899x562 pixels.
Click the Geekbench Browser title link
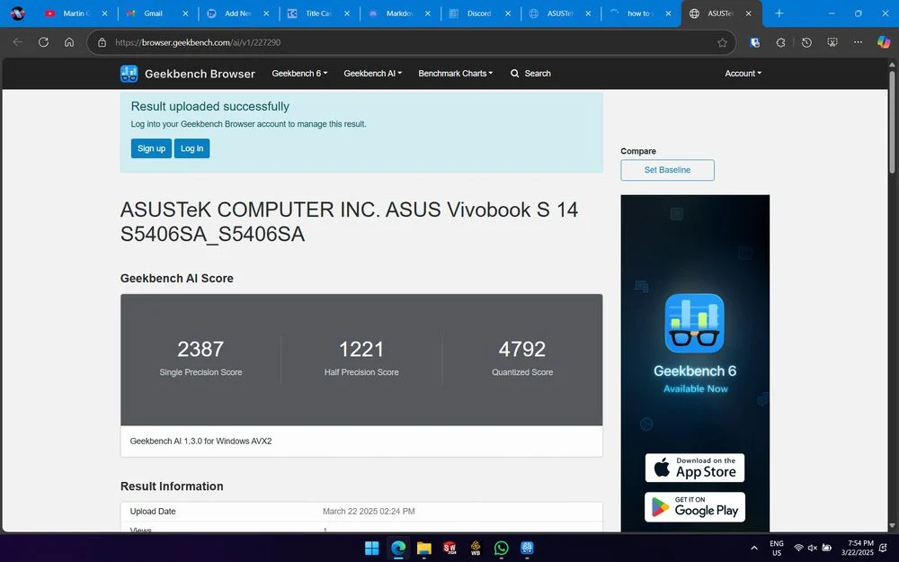[200, 74]
